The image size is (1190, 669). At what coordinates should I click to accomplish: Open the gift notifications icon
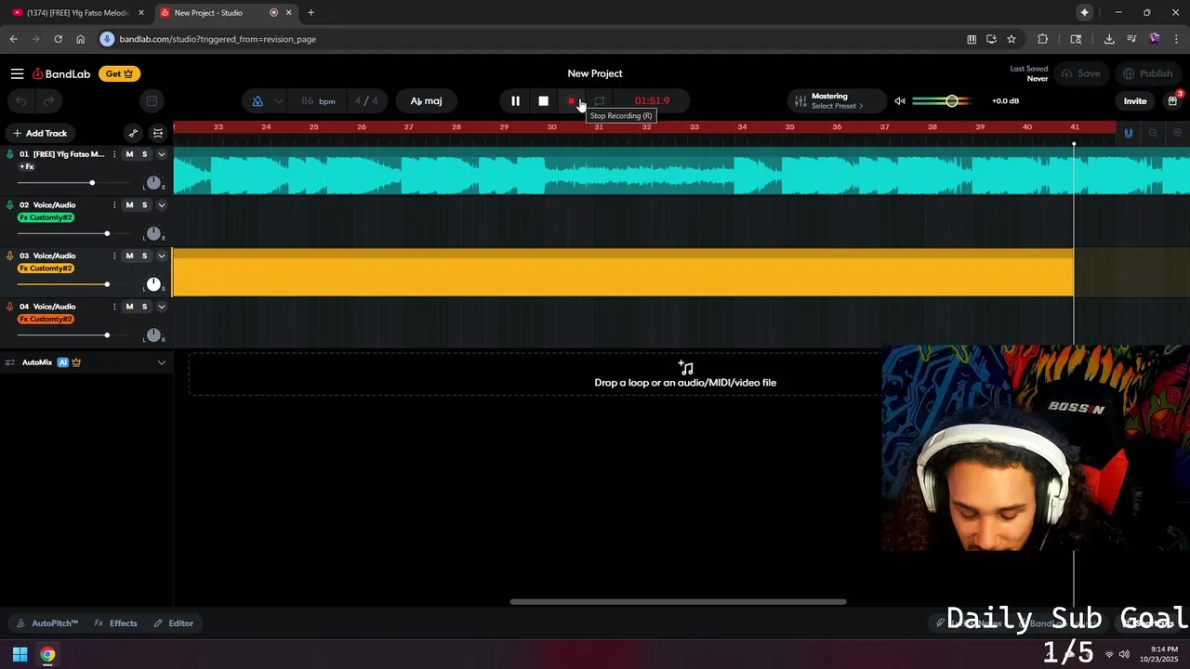[1173, 100]
